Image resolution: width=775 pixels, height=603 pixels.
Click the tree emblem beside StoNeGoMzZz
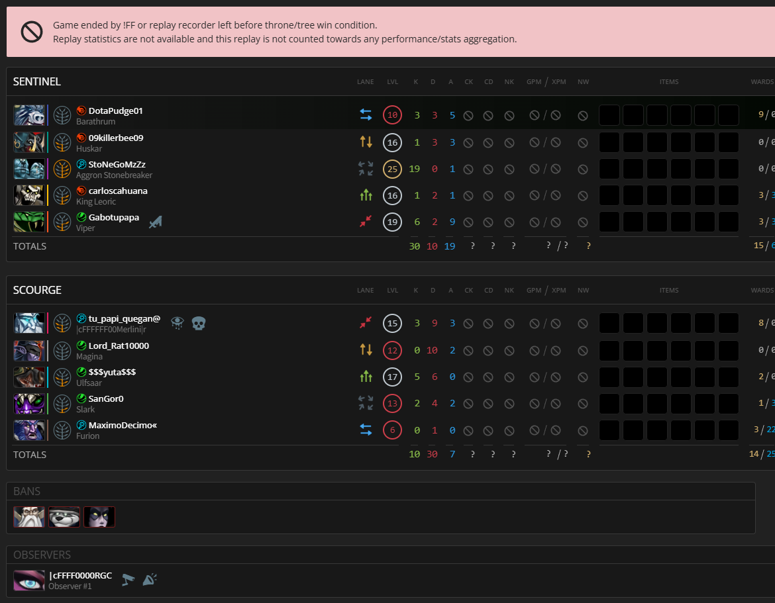62,169
